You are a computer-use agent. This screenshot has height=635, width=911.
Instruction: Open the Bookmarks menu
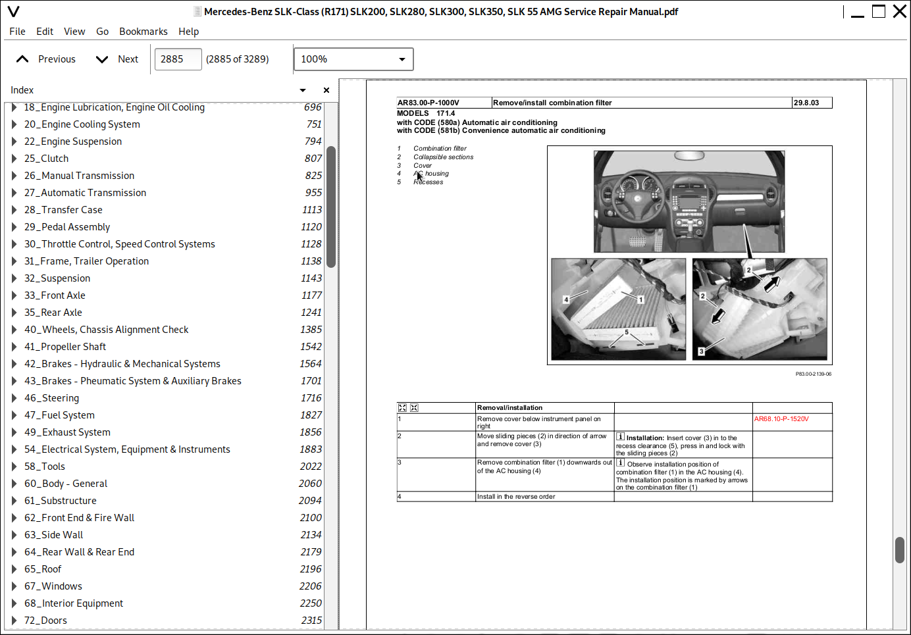[x=143, y=32]
